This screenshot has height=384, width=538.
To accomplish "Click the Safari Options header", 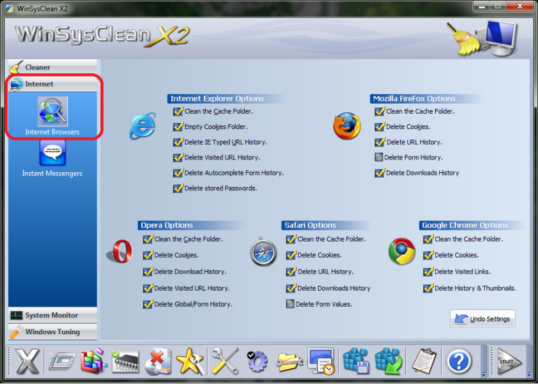I will click(325, 225).
